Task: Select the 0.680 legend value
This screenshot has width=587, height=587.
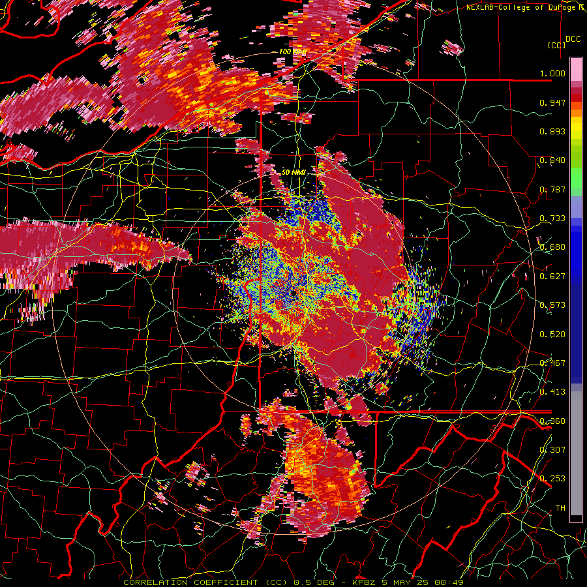Action: [552, 247]
